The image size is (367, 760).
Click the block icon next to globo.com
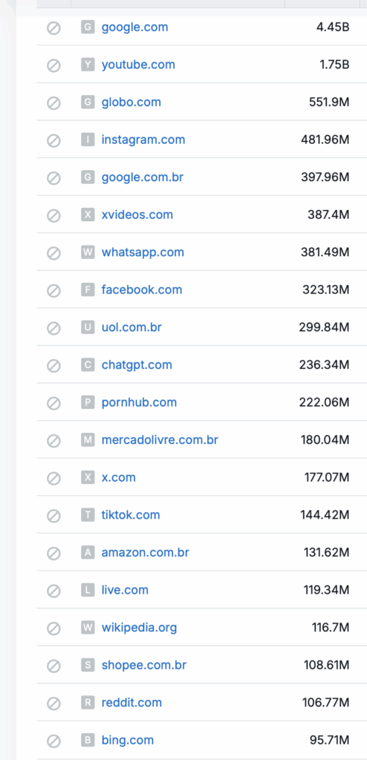coord(53,102)
